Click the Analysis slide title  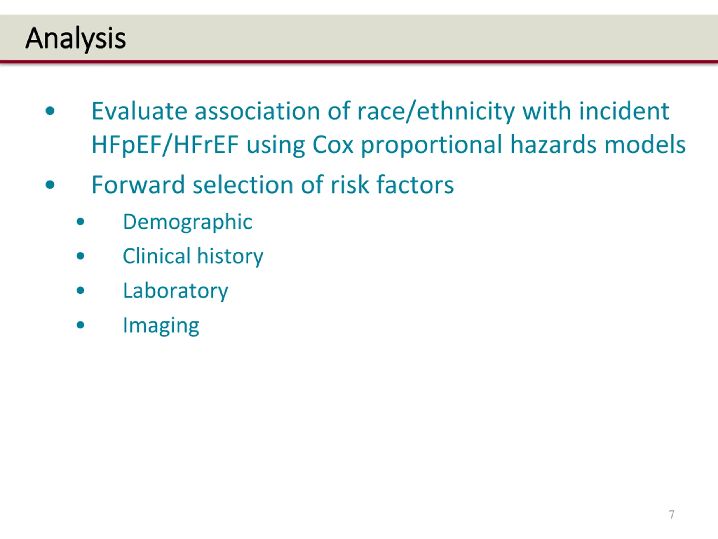click(x=75, y=39)
